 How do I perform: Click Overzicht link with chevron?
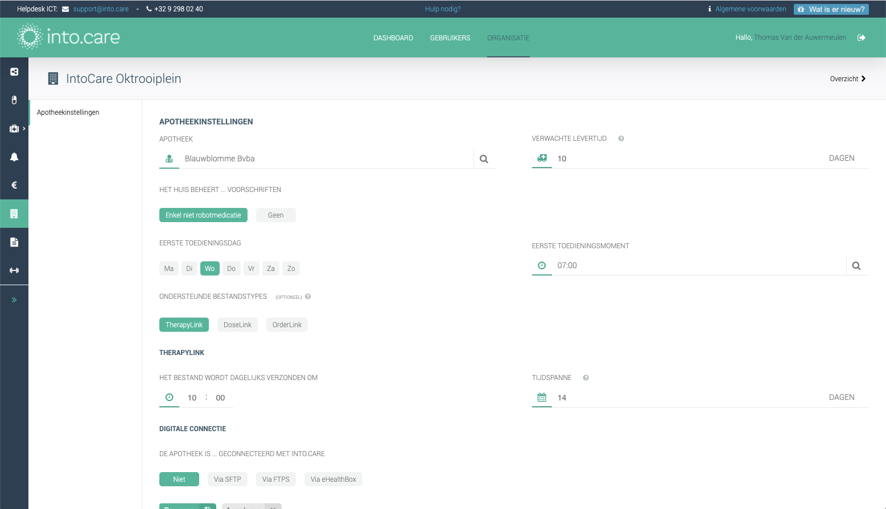(848, 79)
